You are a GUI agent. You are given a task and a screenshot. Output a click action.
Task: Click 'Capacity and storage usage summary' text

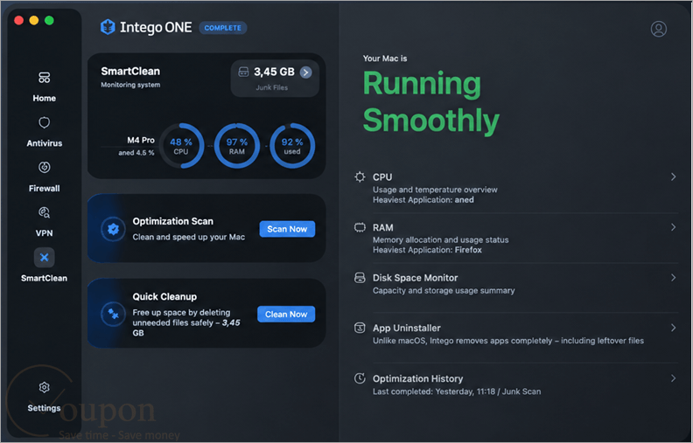(444, 291)
